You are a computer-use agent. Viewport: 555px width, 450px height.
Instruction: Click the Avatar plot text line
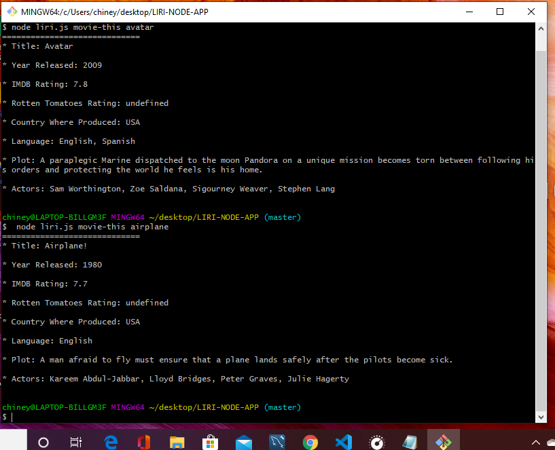pyautogui.click(x=268, y=165)
